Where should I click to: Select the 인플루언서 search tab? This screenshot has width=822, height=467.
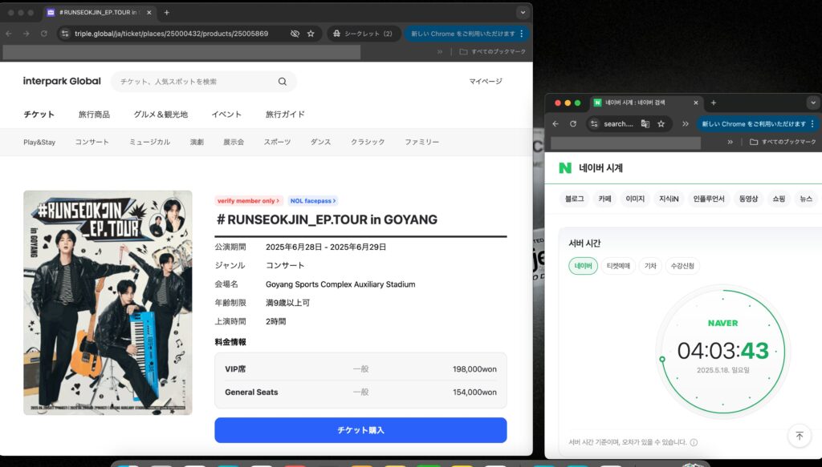point(708,199)
